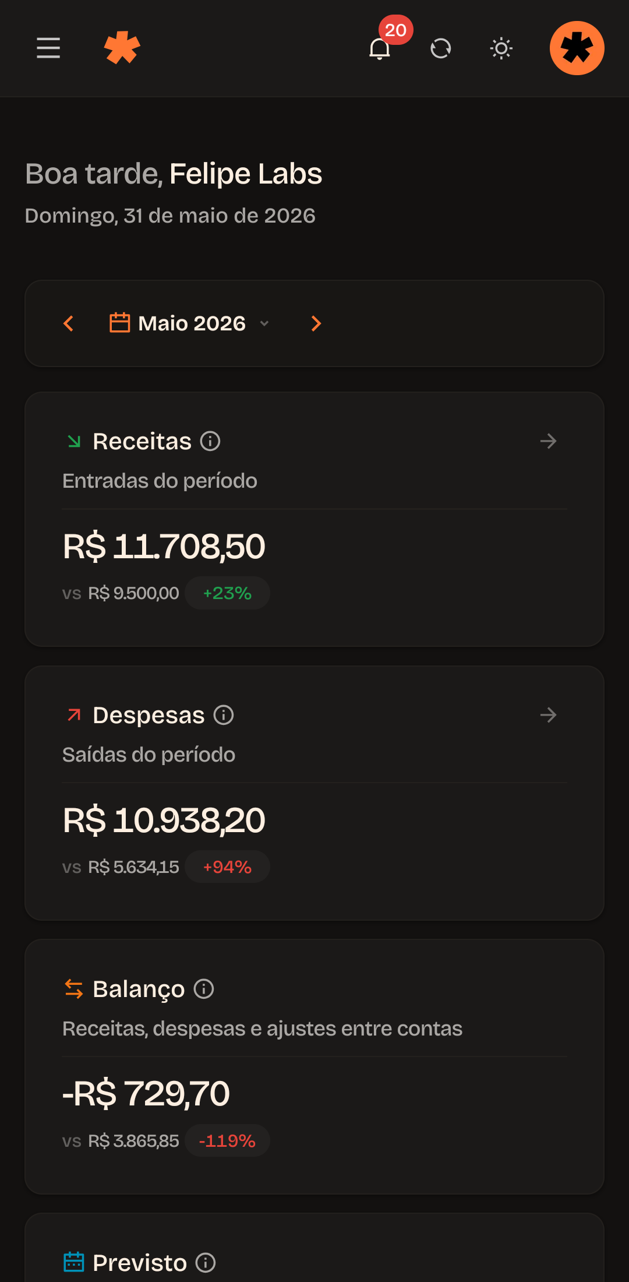Select the Receitas card title
Image resolution: width=629 pixels, height=1282 pixels.
pyautogui.click(x=142, y=441)
